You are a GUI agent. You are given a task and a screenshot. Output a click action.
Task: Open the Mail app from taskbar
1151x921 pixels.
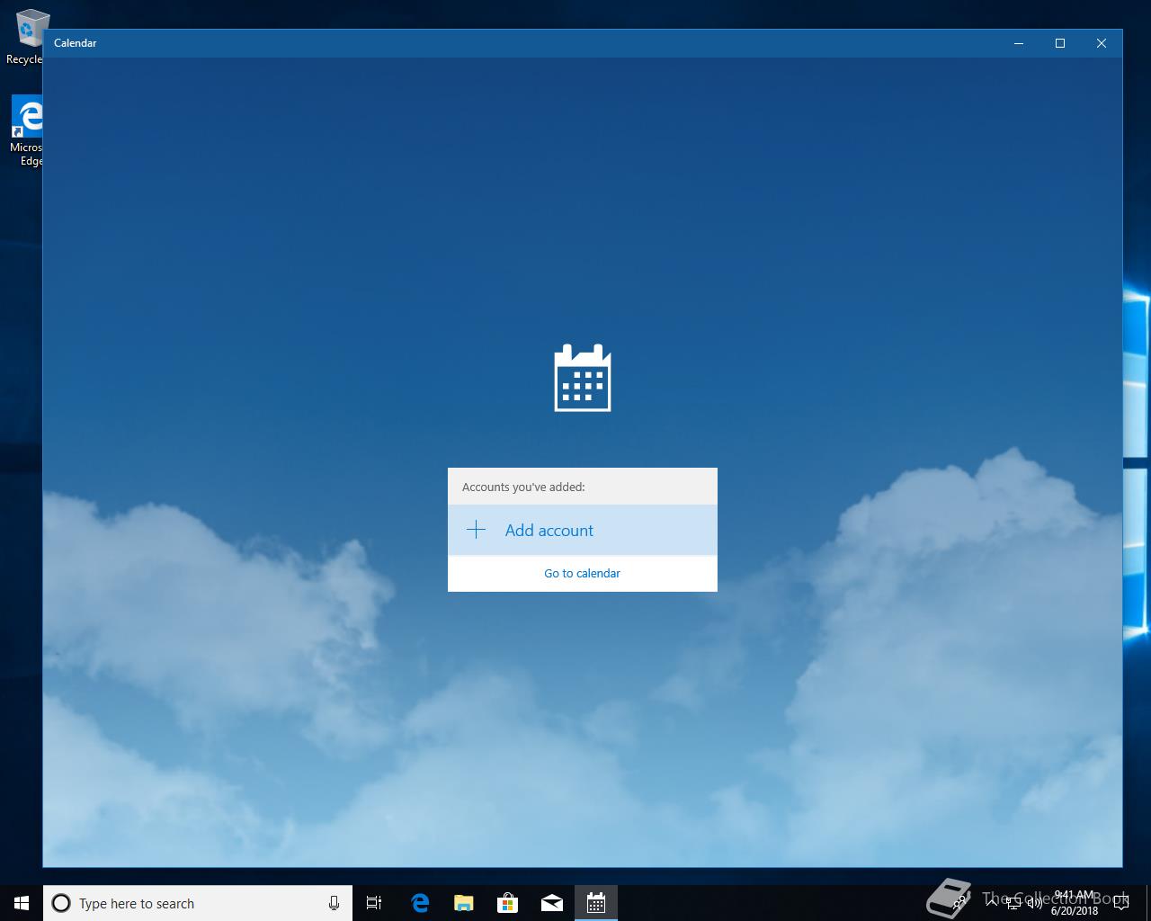point(551,903)
